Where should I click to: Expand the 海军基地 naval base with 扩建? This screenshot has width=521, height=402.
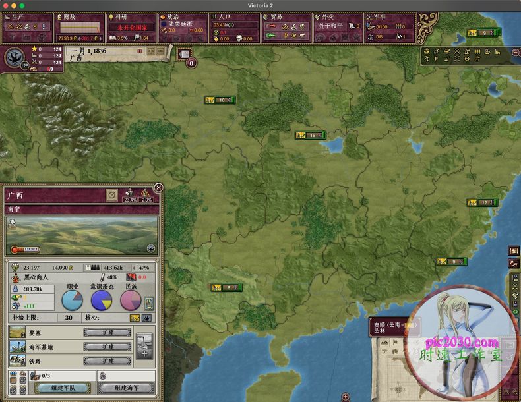(107, 347)
